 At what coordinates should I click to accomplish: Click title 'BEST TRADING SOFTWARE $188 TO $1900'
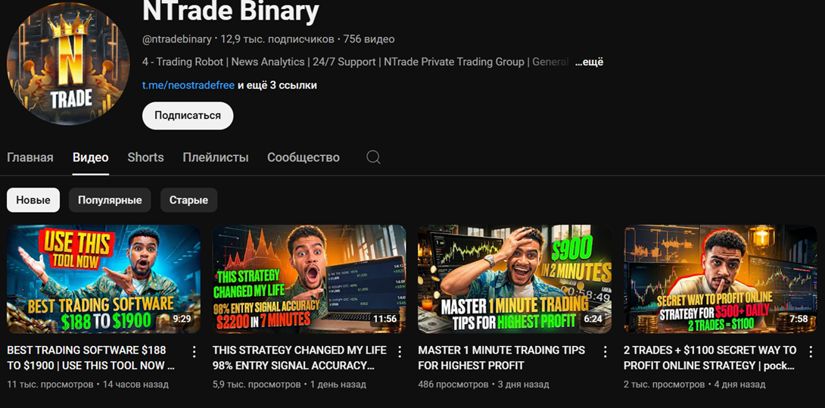91,357
